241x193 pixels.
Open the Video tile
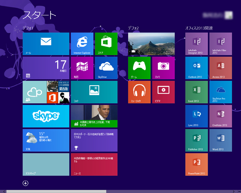163,92
